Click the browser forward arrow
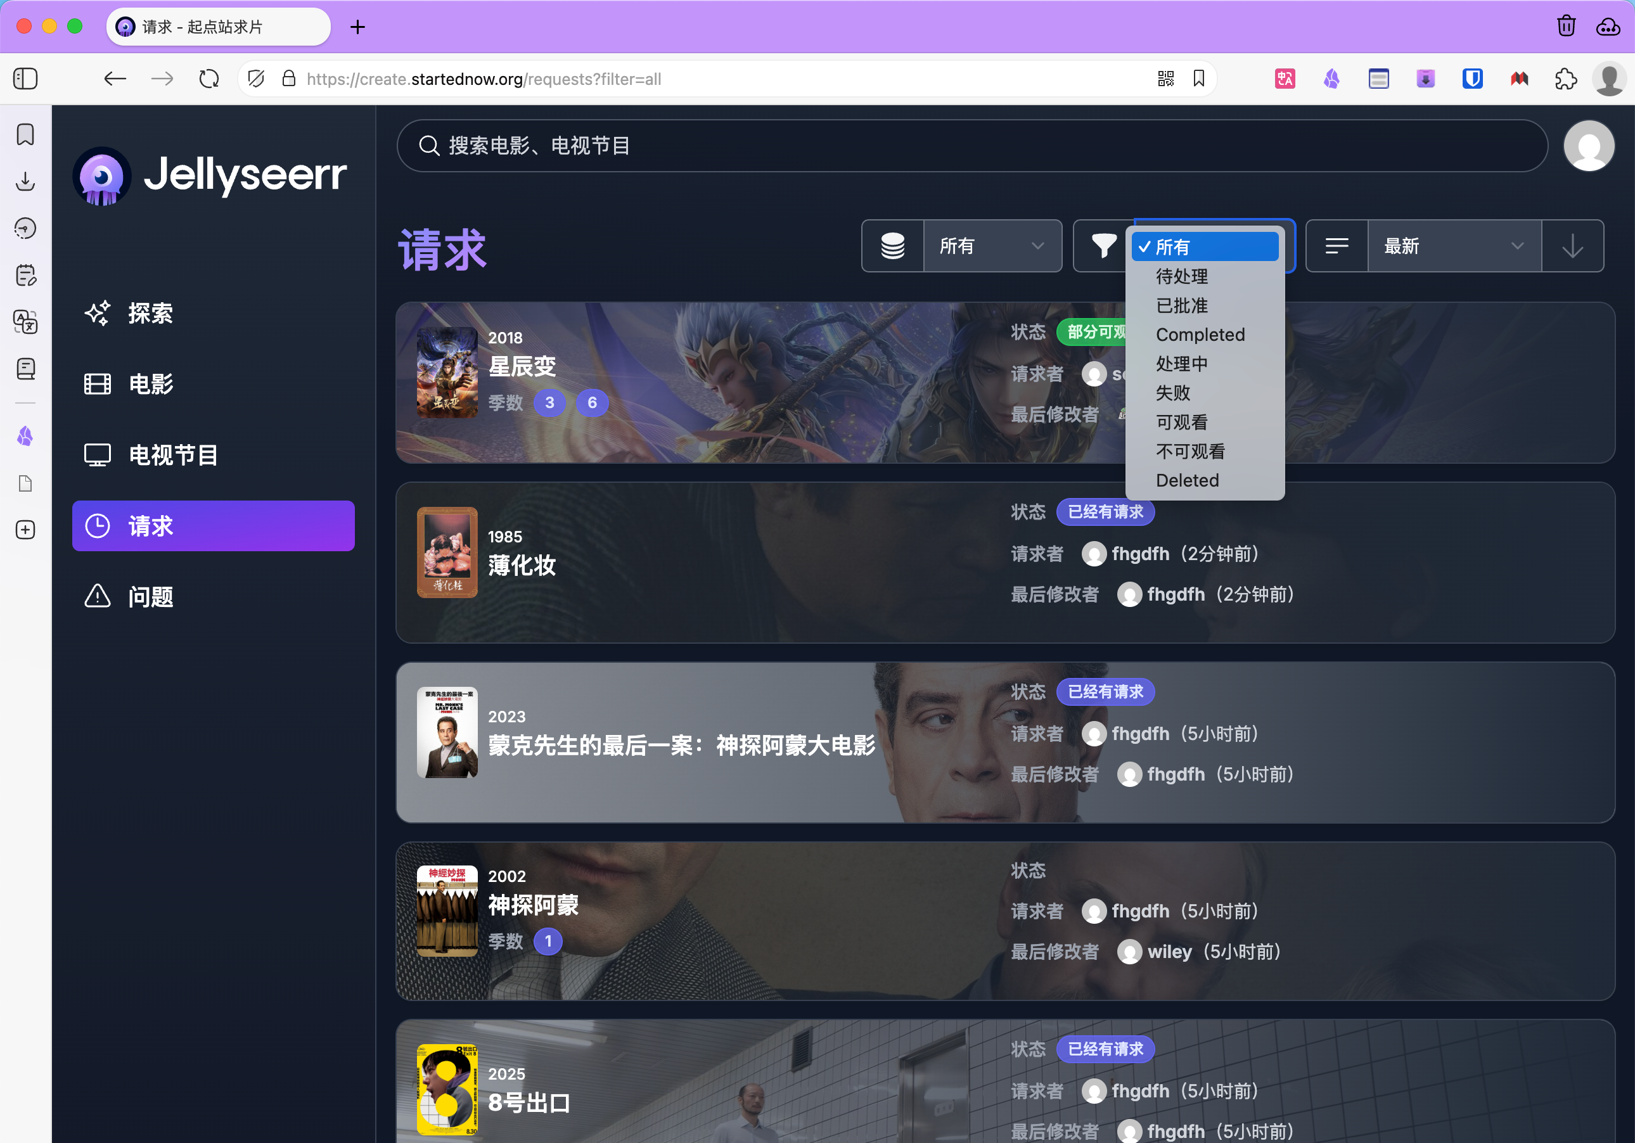Viewport: 1635px width, 1143px height. click(162, 79)
